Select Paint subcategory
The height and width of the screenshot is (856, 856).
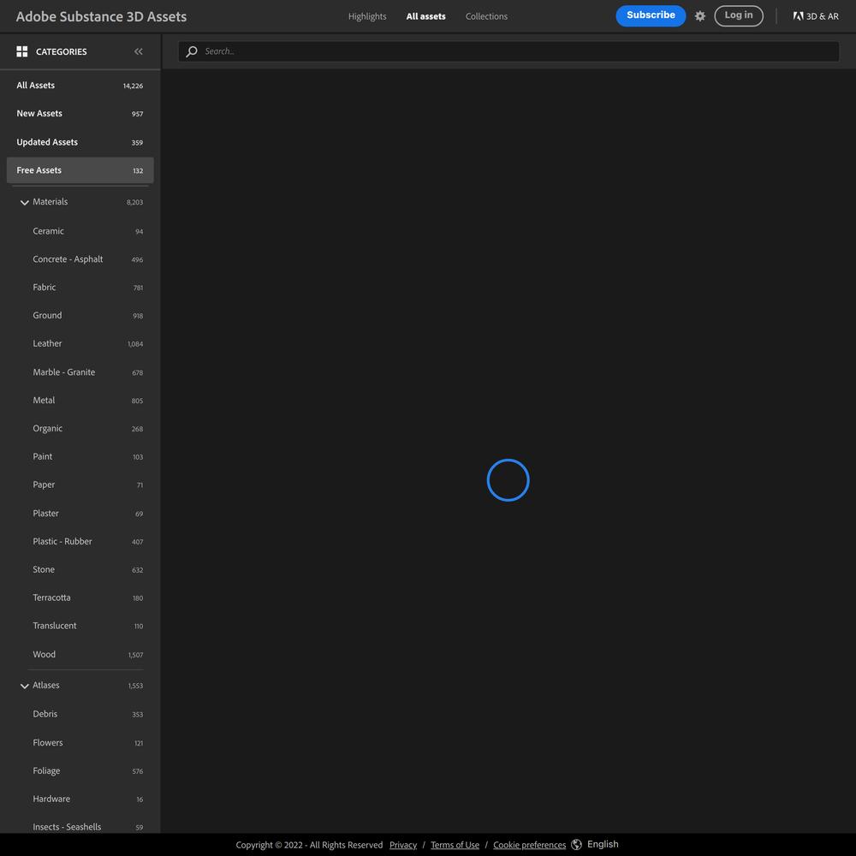80,456
